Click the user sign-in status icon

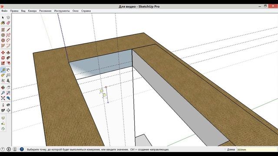[x=15, y=149]
